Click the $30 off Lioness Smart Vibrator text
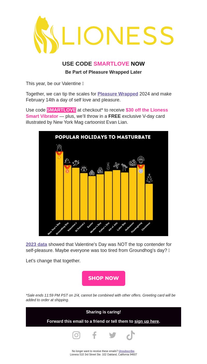 pyautogui.click(x=97, y=113)
